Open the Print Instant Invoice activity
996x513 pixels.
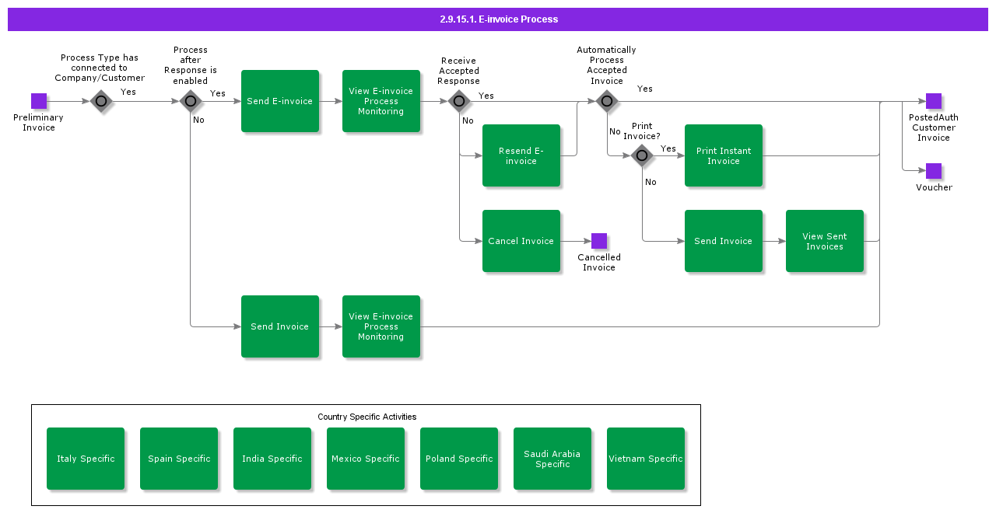(724, 155)
